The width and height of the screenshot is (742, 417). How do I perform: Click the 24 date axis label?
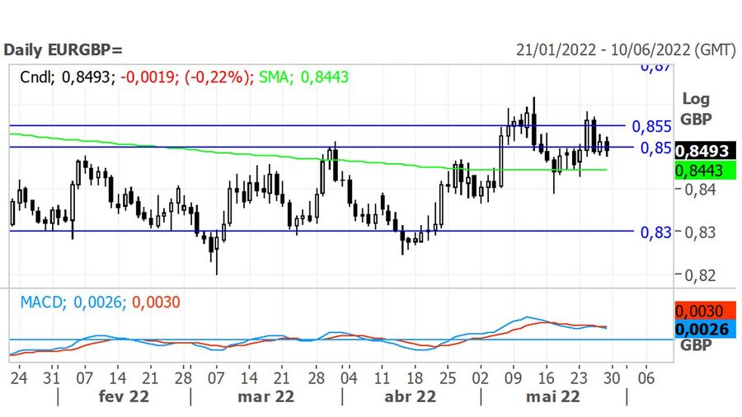click(19, 378)
